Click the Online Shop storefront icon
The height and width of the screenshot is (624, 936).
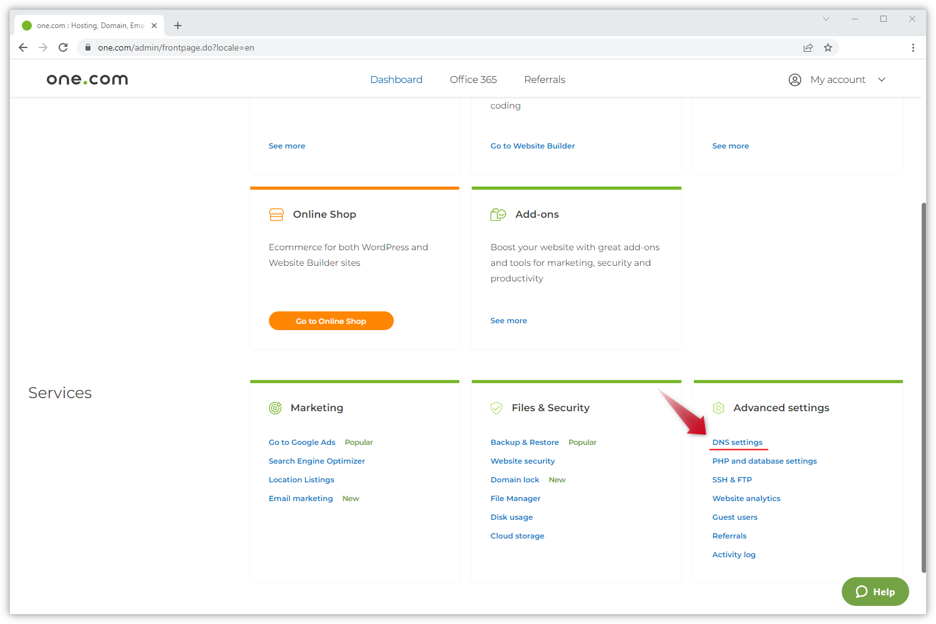[276, 215]
